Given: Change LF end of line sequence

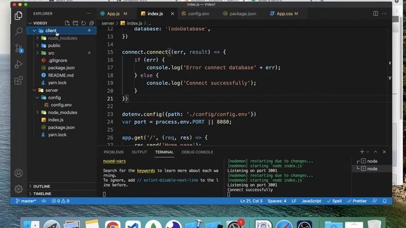Looking at the screenshot, I should (x=294, y=201).
